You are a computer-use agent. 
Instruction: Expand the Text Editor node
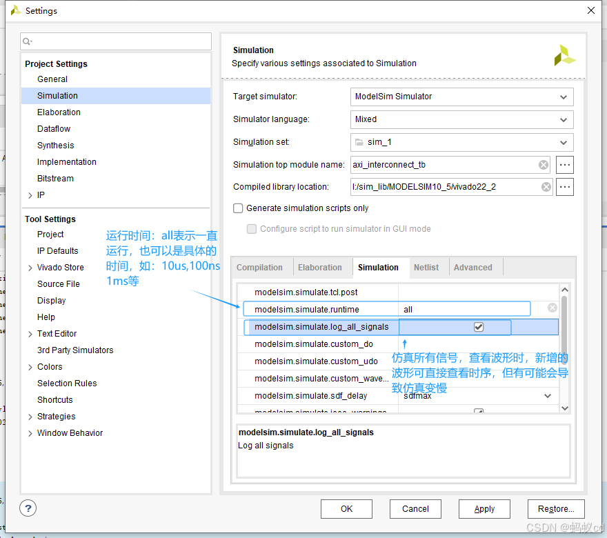click(x=30, y=334)
